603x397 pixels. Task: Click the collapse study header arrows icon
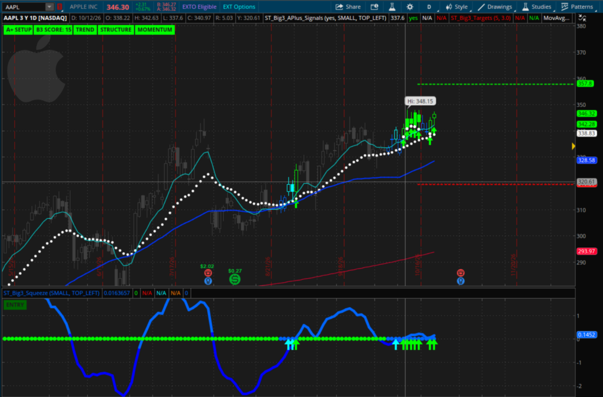click(582, 18)
